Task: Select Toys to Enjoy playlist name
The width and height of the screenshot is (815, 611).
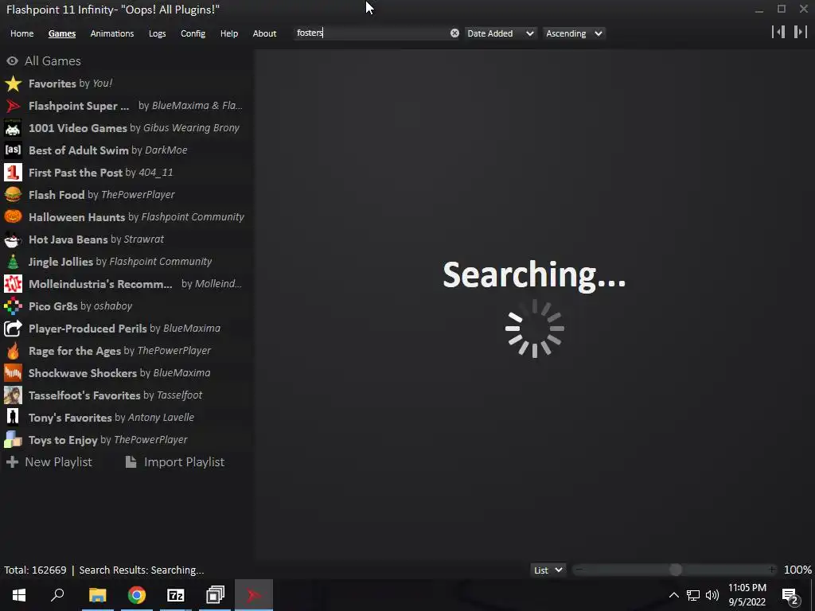Action: pos(63,440)
